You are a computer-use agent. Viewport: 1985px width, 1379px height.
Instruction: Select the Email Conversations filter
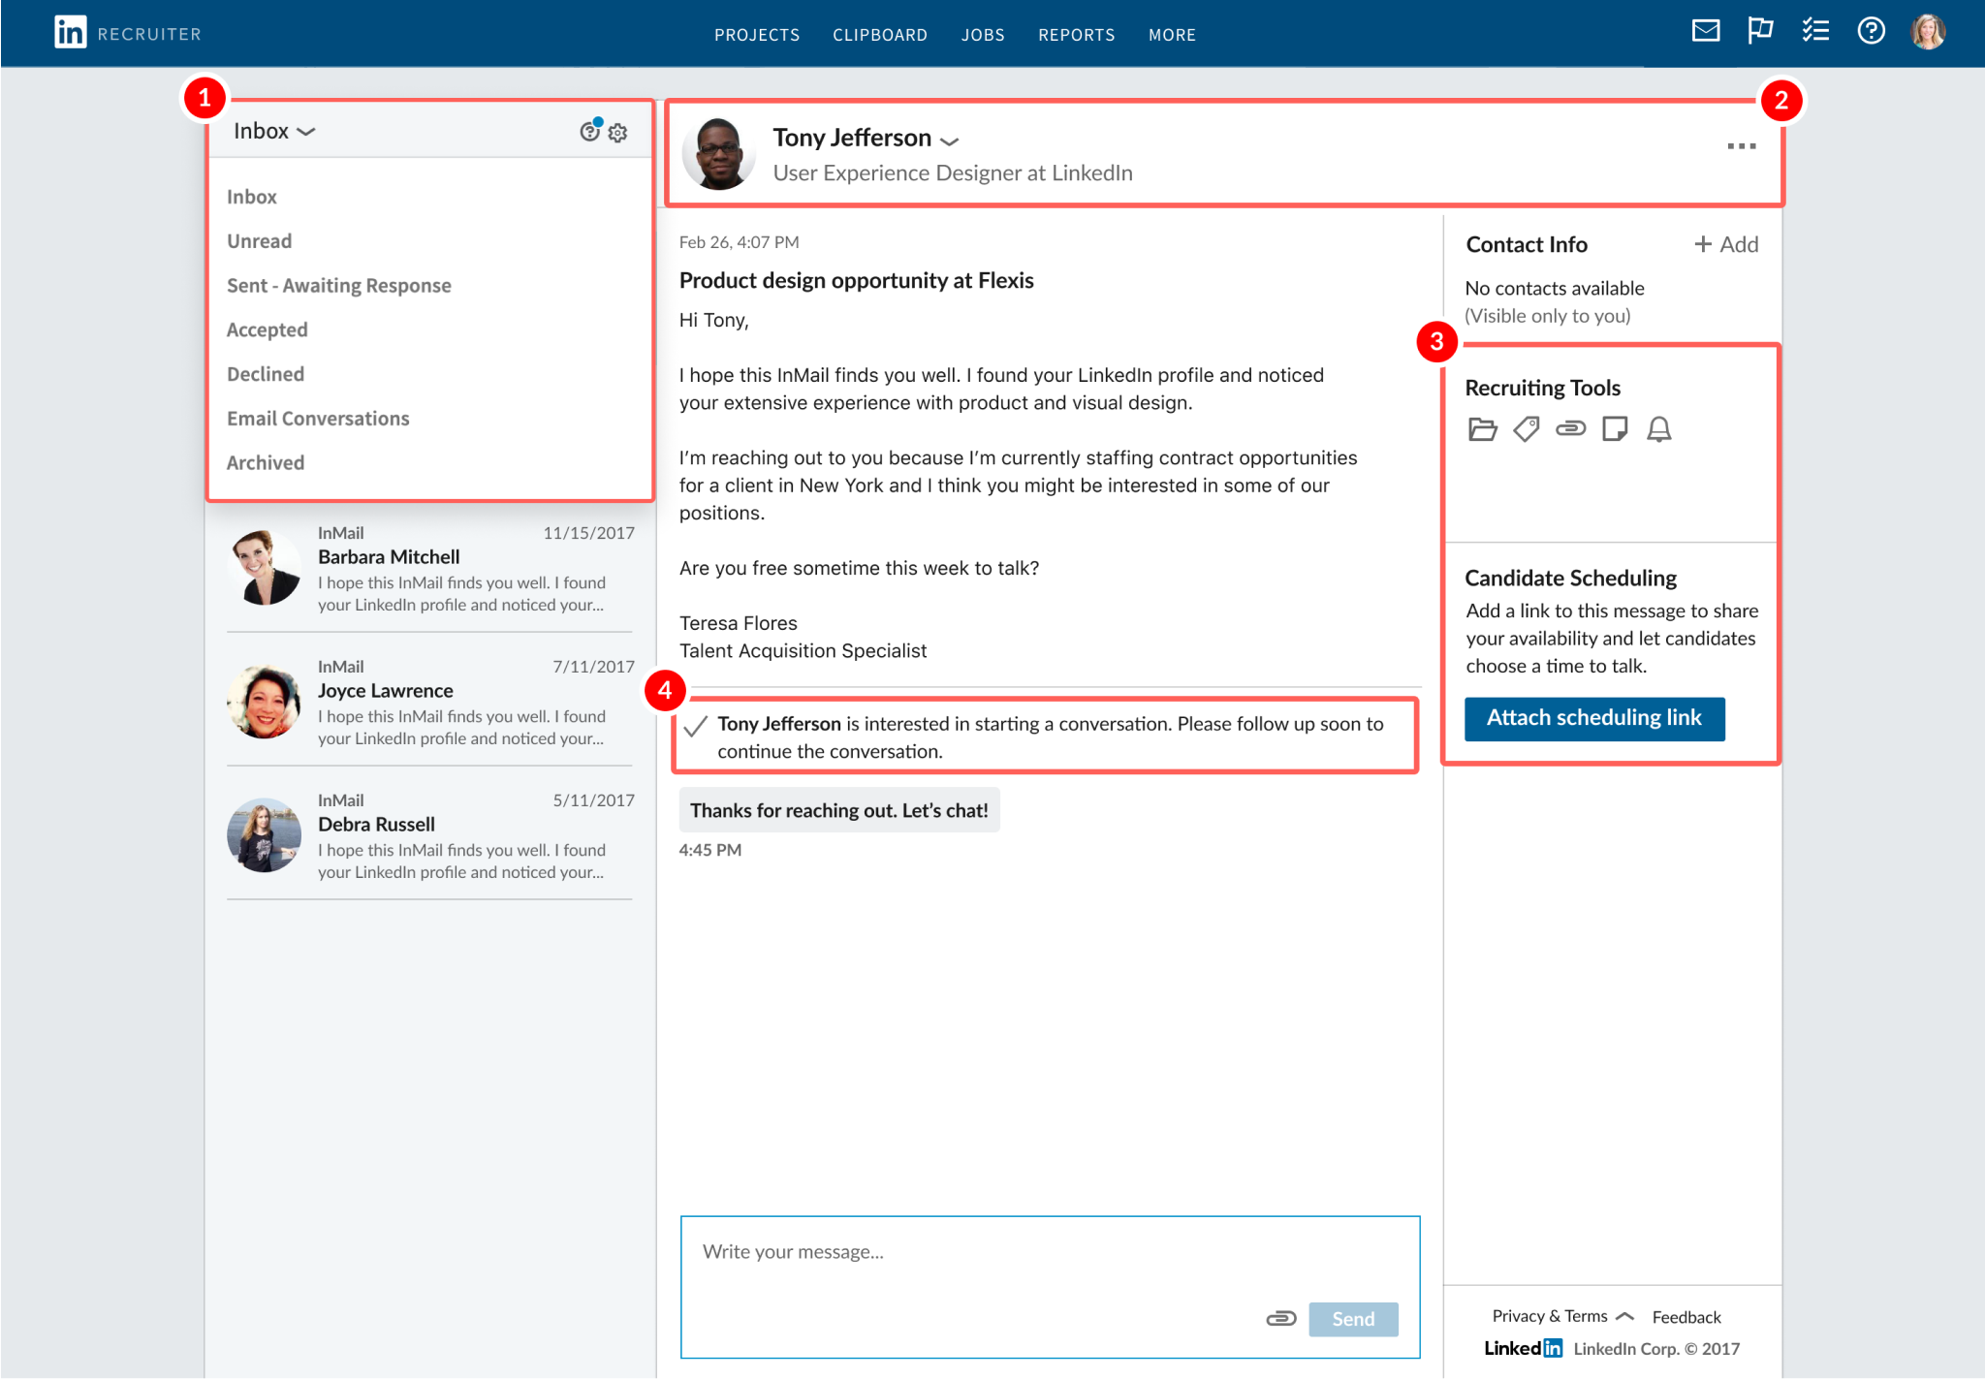coord(318,419)
